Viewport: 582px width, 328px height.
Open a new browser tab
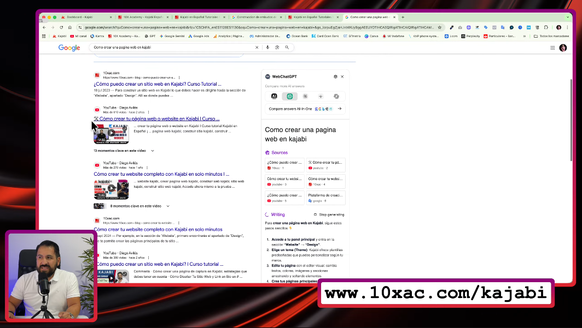click(x=403, y=17)
